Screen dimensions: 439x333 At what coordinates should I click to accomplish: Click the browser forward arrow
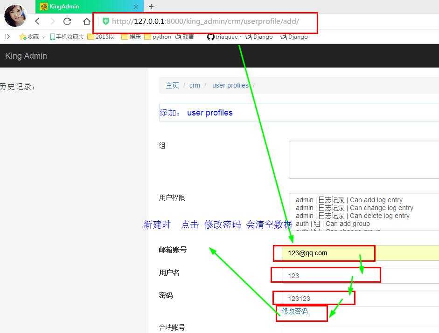(52, 21)
